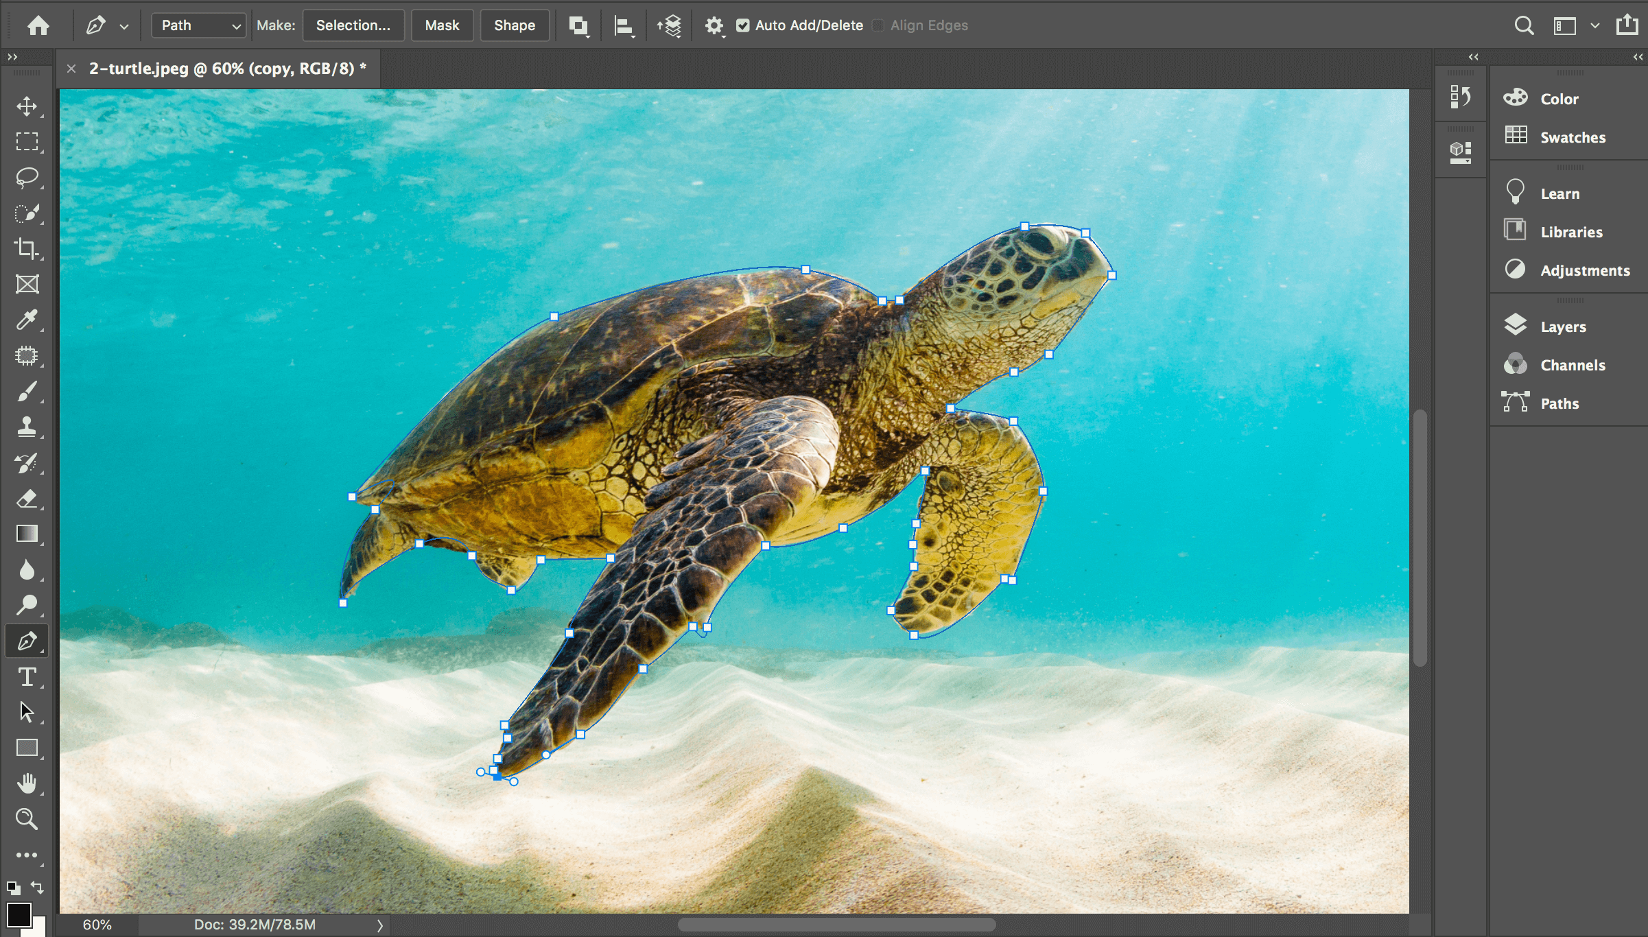Select the Path Selection tool
This screenshot has height=937, width=1648.
point(27,712)
